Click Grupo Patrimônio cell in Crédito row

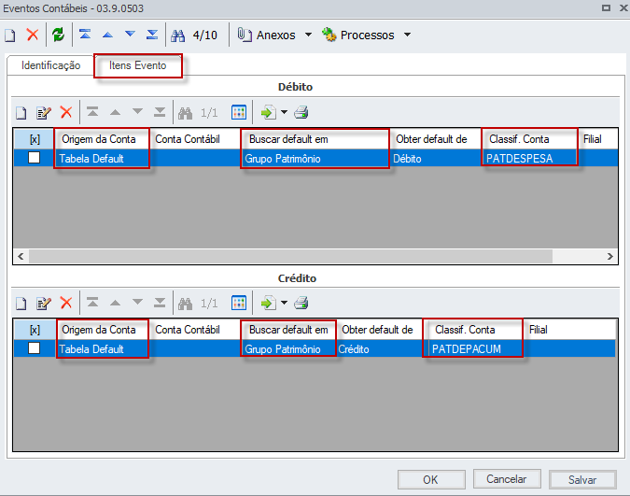point(288,348)
